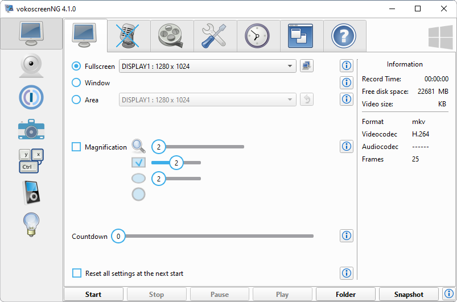The height and width of the screenshot is (302, 457).
Task: Click the light bulb sidebar icon
Action: 31,224
